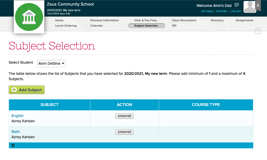This screenshot has height=160, width=267.
Task: Click the ACTION column header
Action: 125,105
